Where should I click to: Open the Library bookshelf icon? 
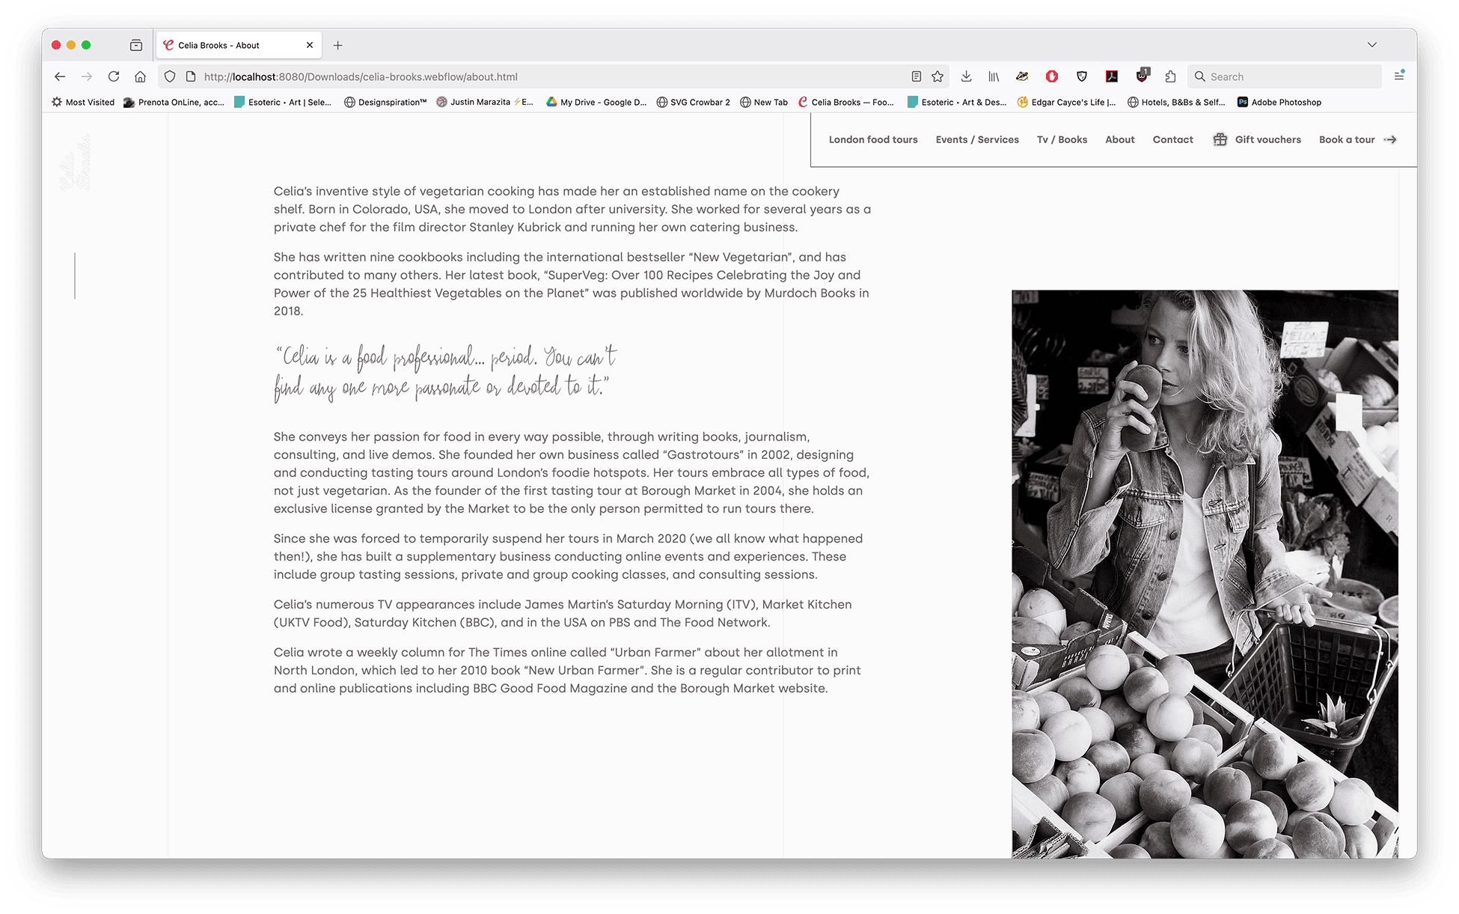(x=994, y=76)
